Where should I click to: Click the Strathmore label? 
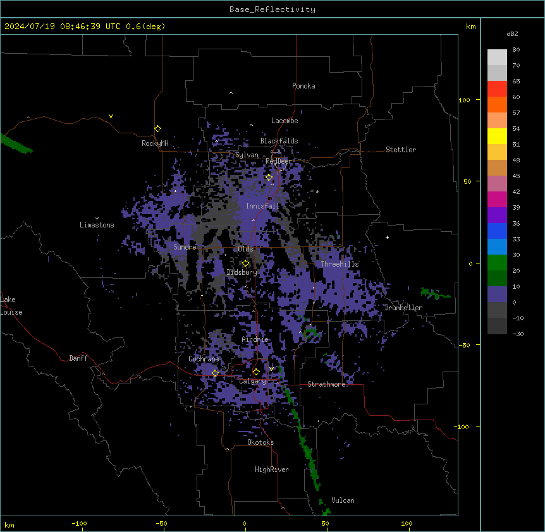pos(326,384)
